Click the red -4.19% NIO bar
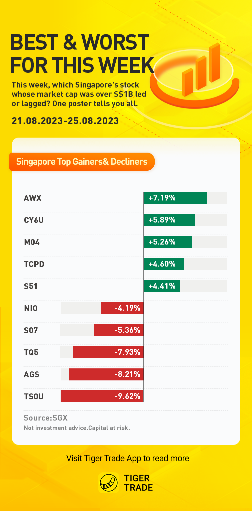The image size is (252, 511). 122,308
